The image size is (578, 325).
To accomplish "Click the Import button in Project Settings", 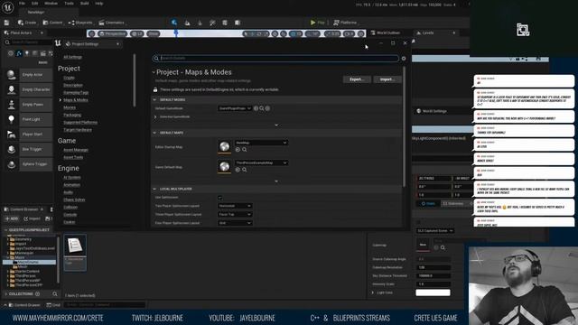I will pyautogui.click(x=387, y=79).
